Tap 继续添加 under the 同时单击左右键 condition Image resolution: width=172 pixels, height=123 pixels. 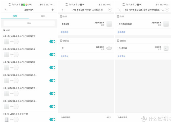(x=121, y=32)
